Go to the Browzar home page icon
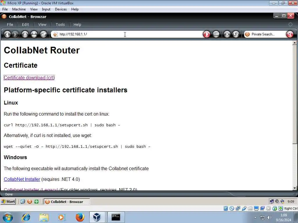Image resolution: width=298 pixels, height=223 pixels. (25, 34)
